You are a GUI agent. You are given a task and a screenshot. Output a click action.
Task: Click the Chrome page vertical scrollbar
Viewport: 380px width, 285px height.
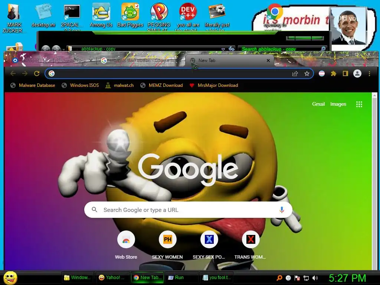(374, 181)
